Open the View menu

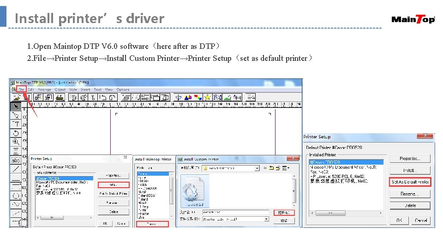click(x=109, y=89)
